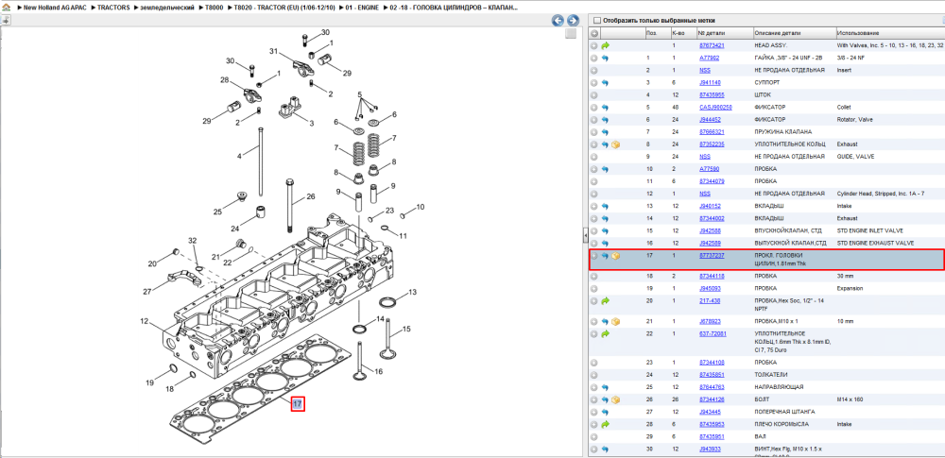The height and width of the screenshot is (458, 945).
Task: Click blue arrow icon for CASJ900250 row
Action: pyautogui.click(x=606, y=108)
